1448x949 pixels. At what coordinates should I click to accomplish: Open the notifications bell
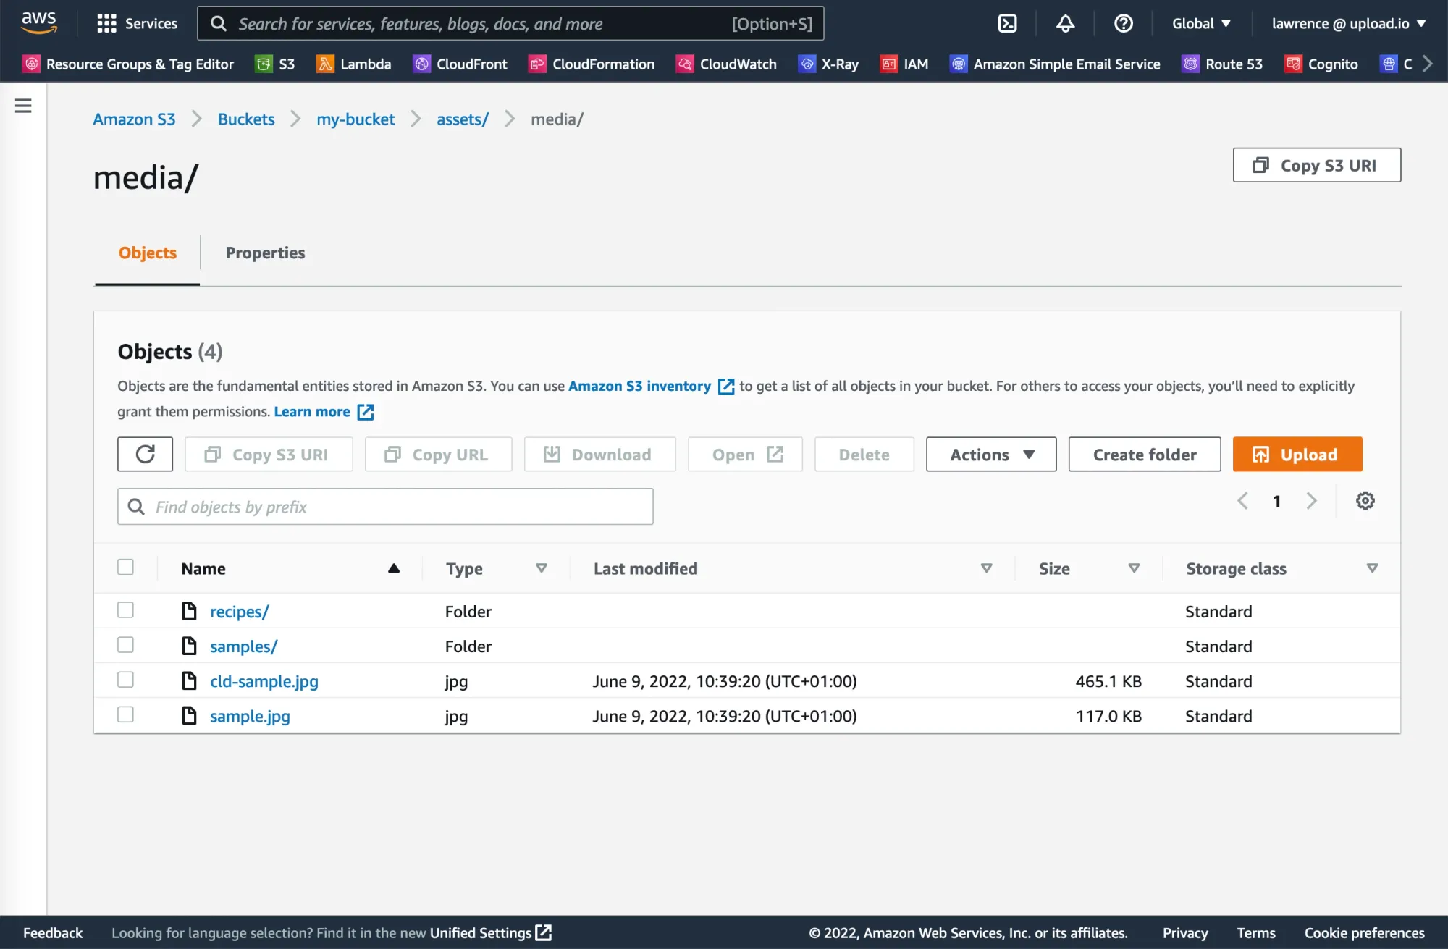(1065, 24)
